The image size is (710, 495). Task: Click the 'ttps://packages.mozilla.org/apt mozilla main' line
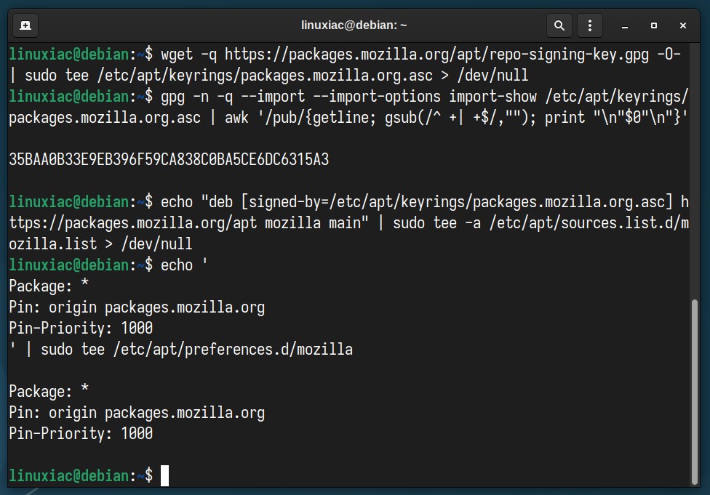pos(348,222)
